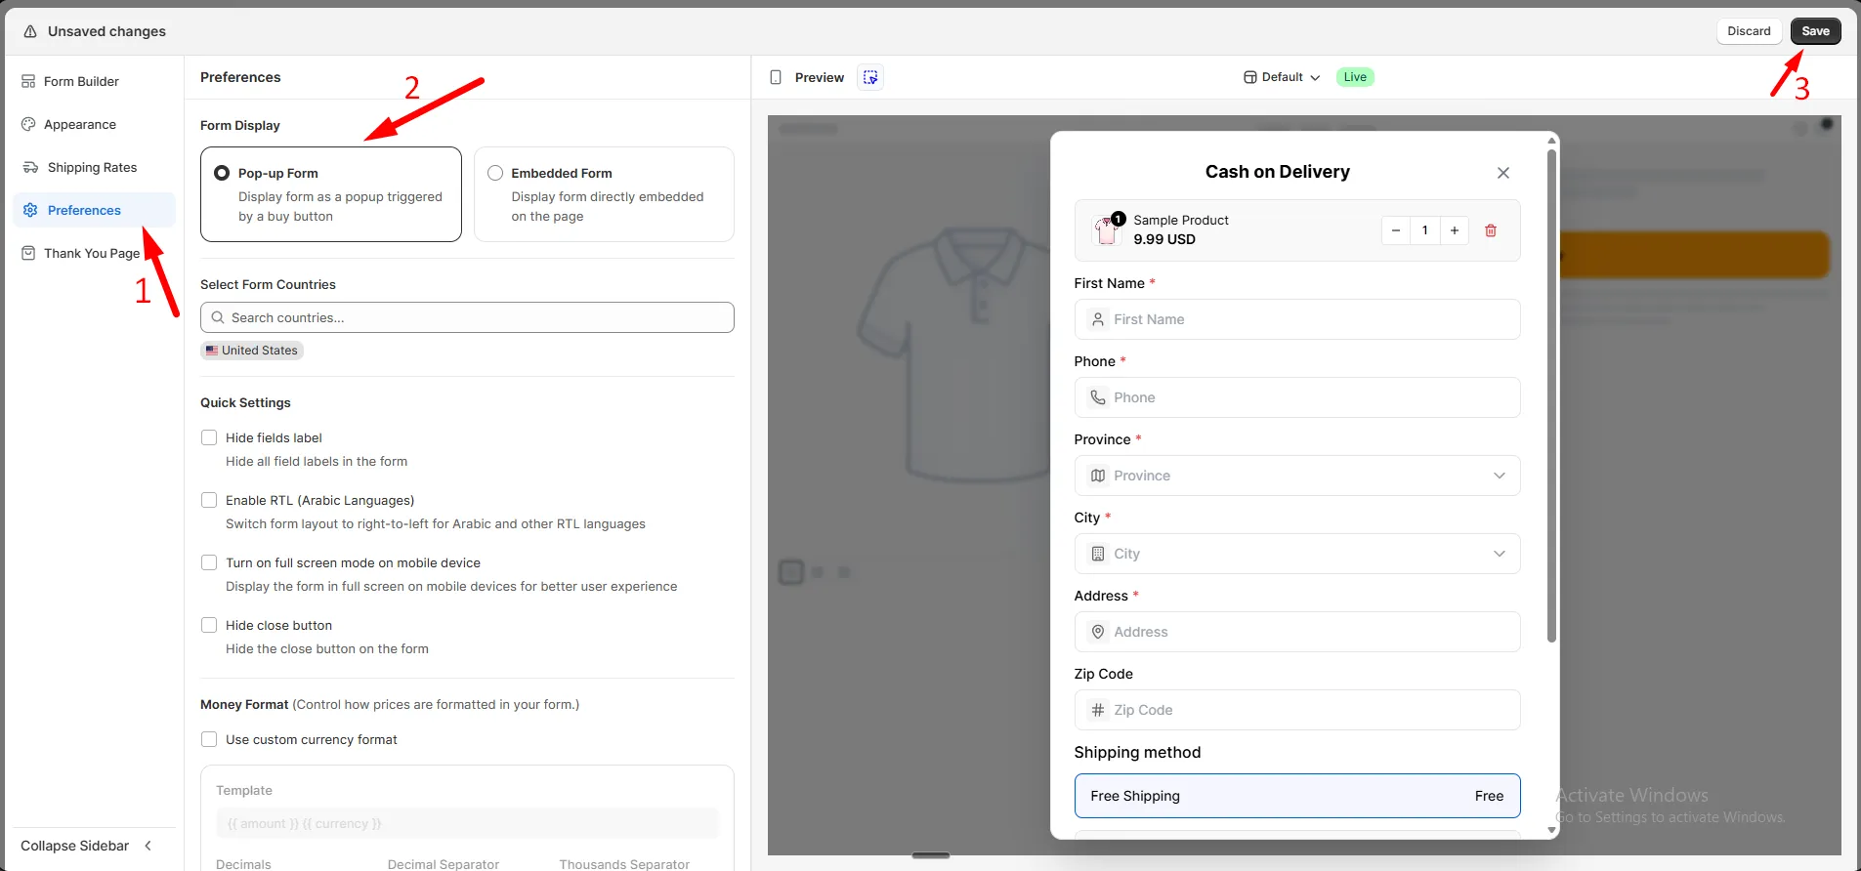Click the building icon in City field

click(x=1098, y=554)
